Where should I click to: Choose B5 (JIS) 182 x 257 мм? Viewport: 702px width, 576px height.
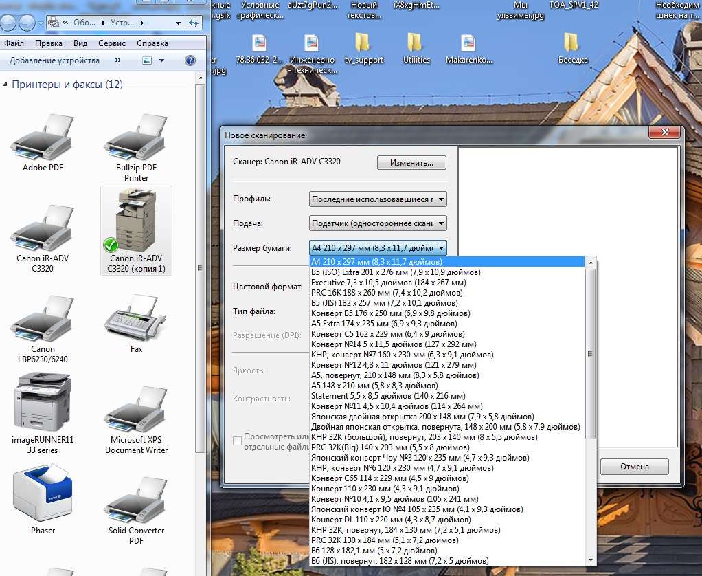click(x=447, y=303)
